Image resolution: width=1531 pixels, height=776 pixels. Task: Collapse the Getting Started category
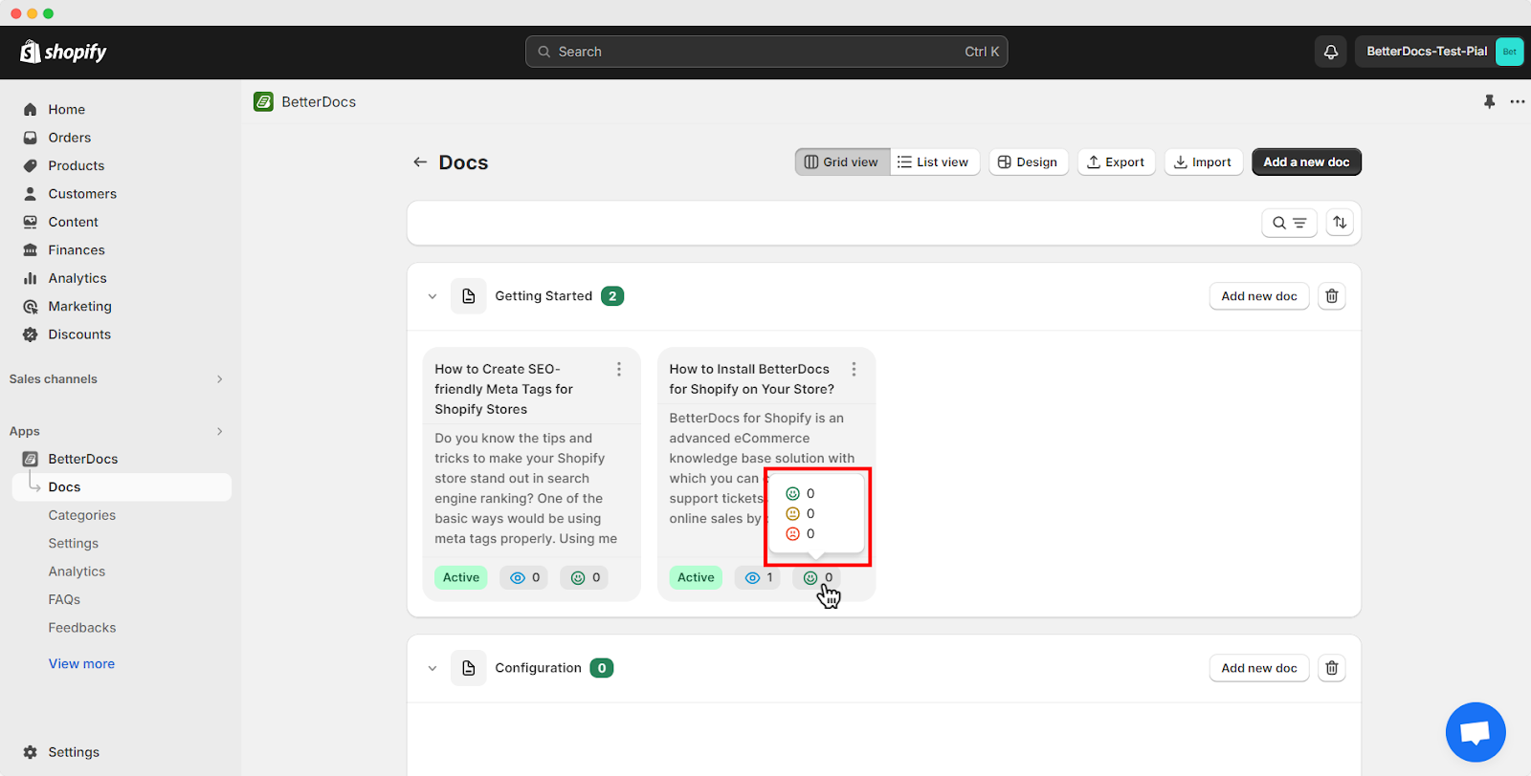(x=433, y=296)
